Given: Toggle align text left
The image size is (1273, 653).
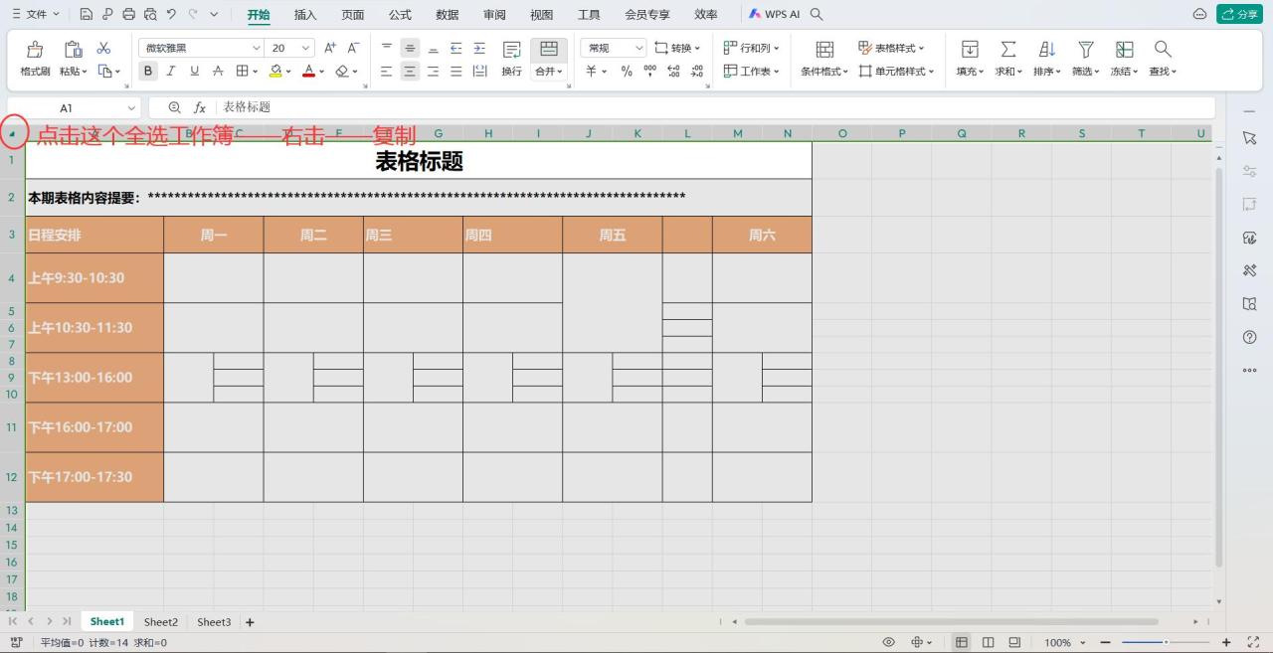Looking at the screenshot, I should coord(387,71).
